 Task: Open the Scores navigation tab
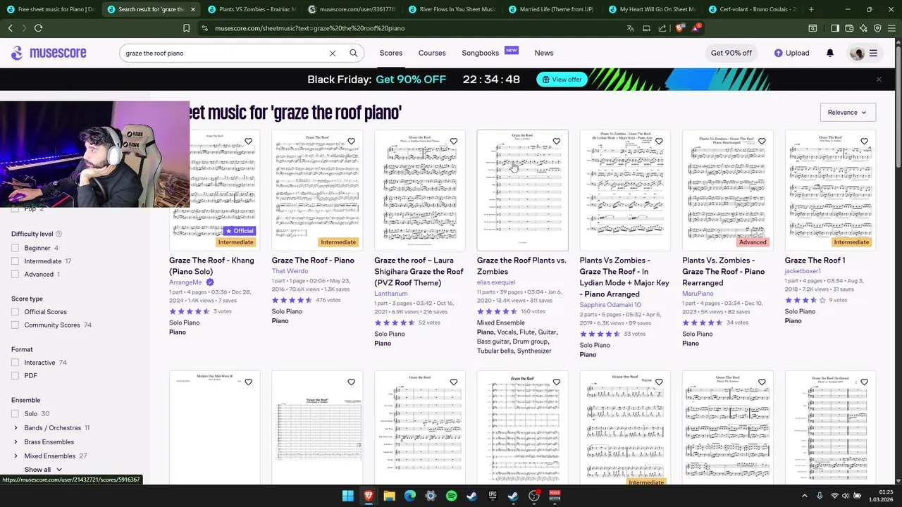[x=391, y=53]
